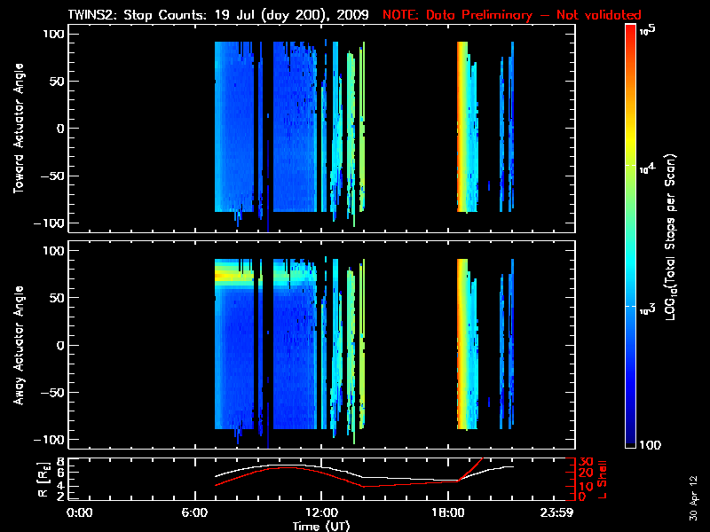The height and width of the screenshot is (532, 710).
Task: Click the Toward Actuator Angle axis label
Action: click(x=19, y=129)
